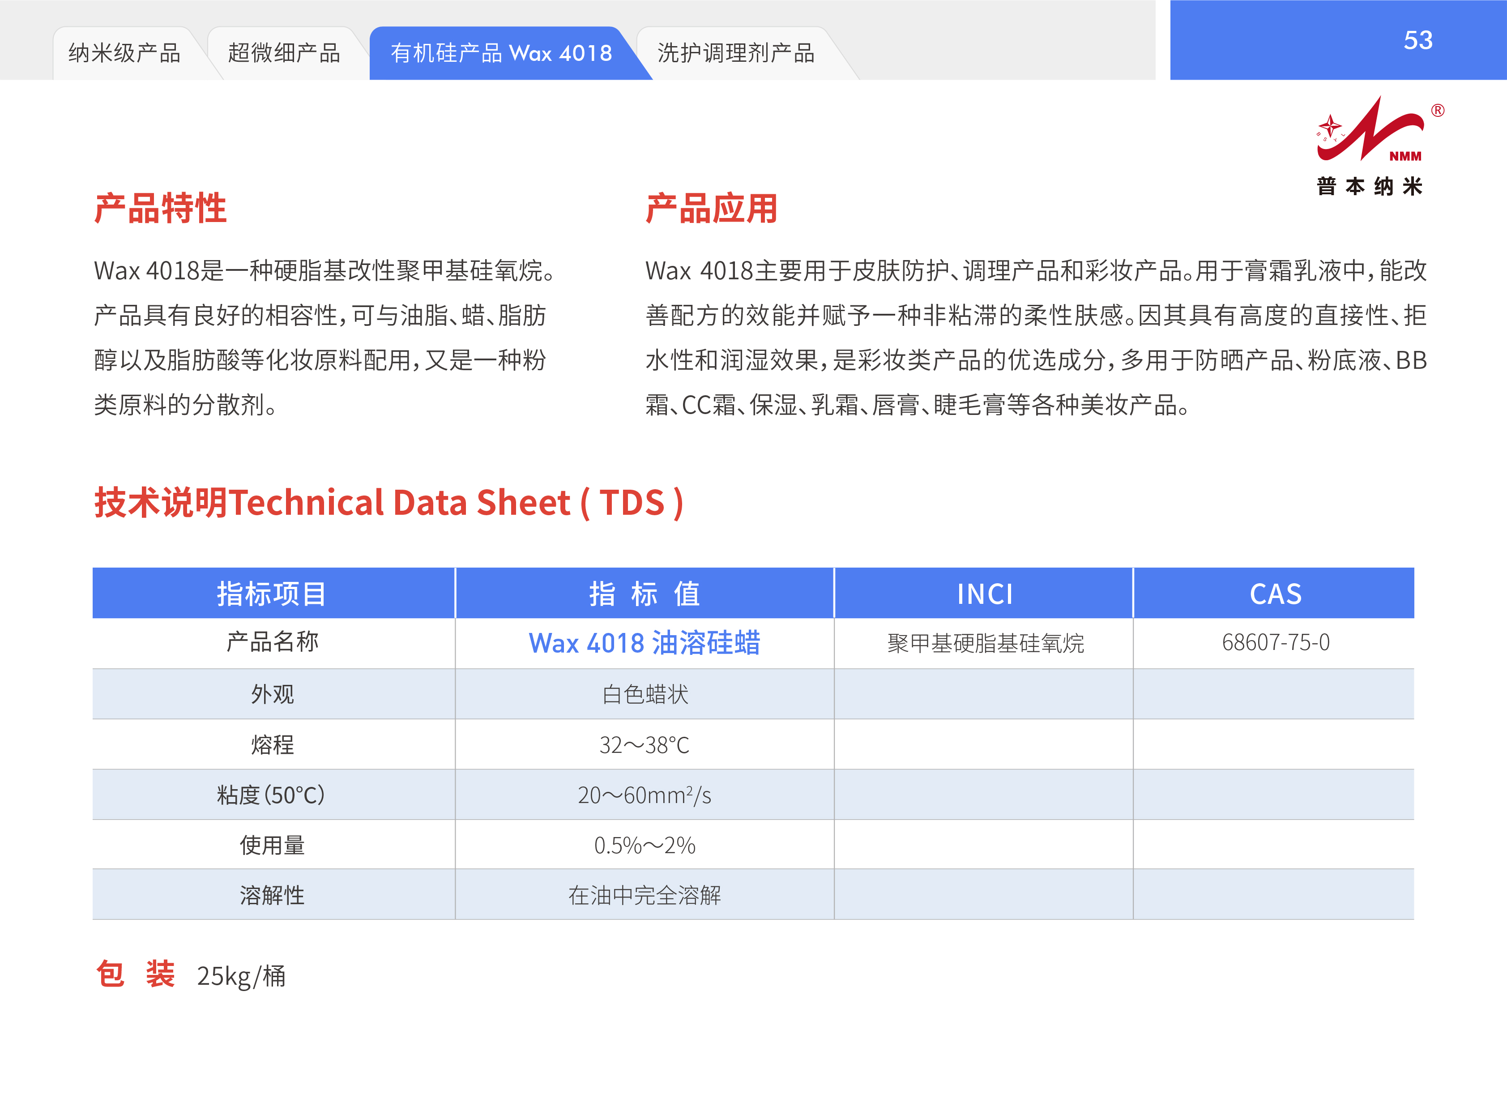Image resolution: width=1507 pixels, height=1111 pixels.
Task: Click the CAS column header
Action: coord(1275,594)
